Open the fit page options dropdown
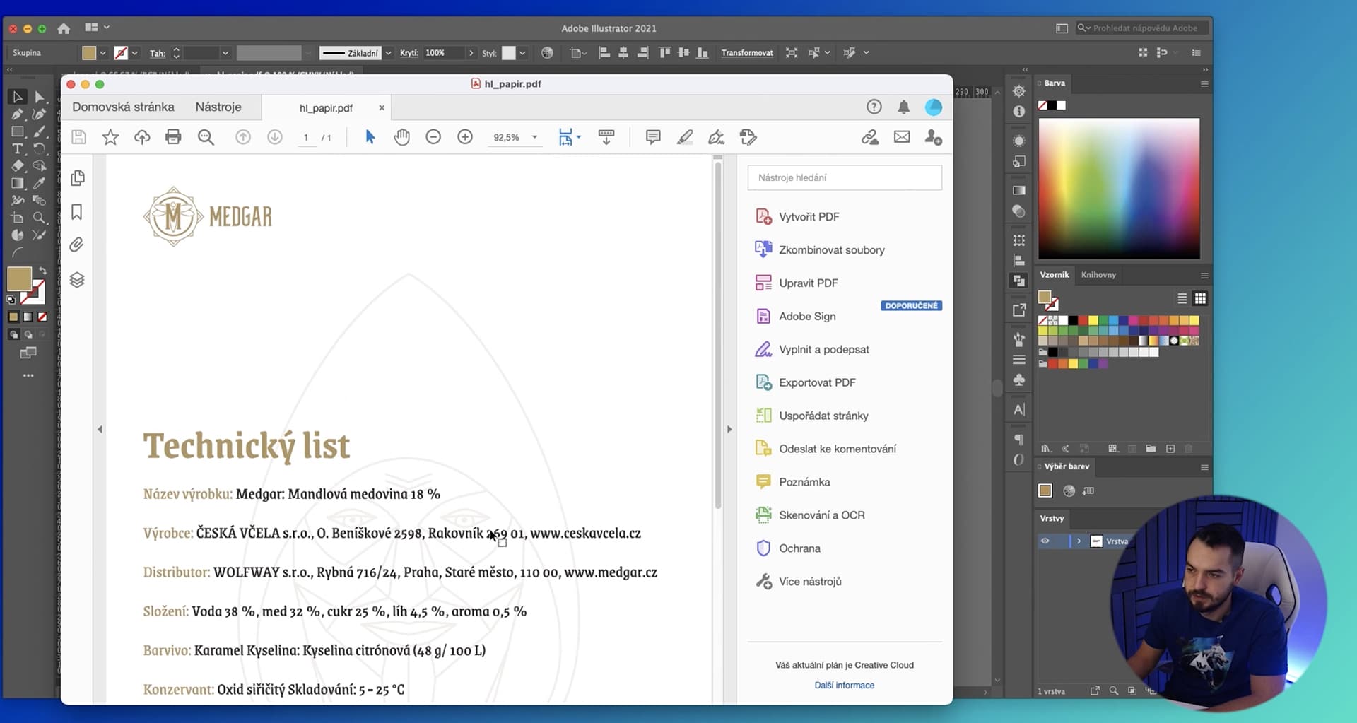The width and height of the screenshot is (1357, 723). point(578,136)
